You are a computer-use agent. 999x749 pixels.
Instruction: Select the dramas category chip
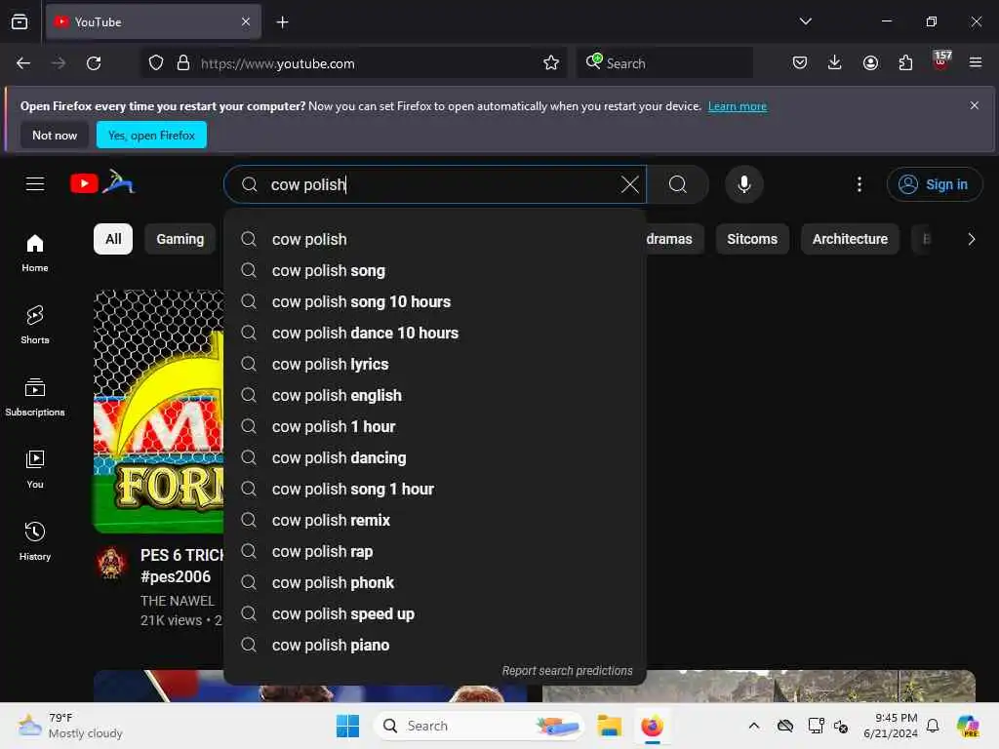click(674, 239)
